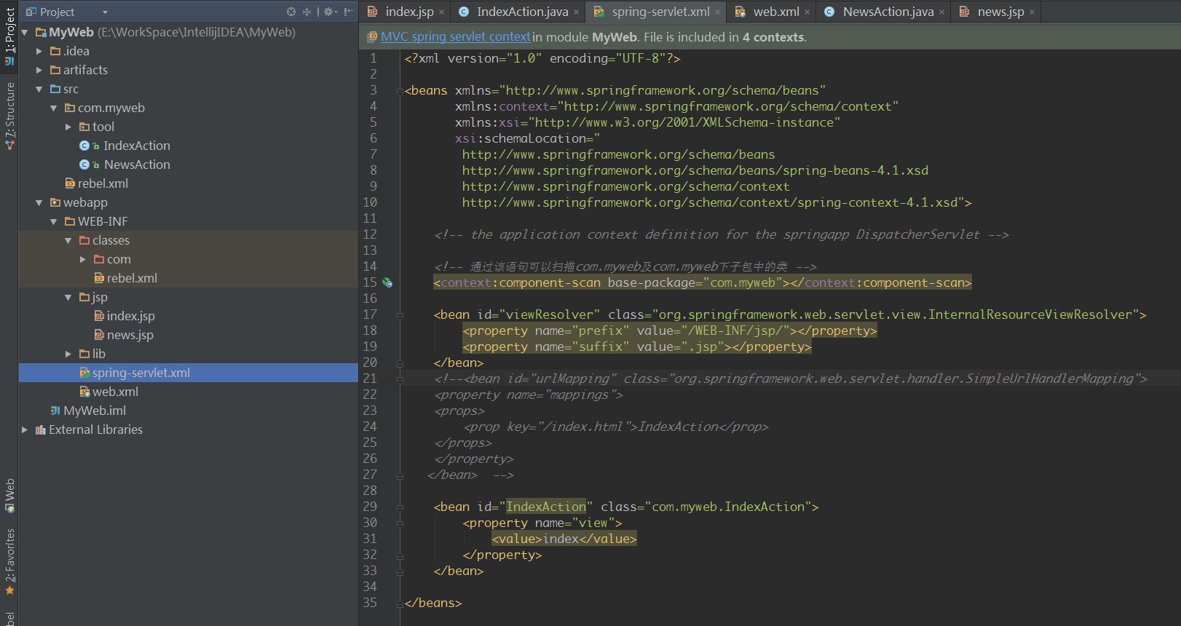Screen dimensions: 1181x626
Task: Collapse the com.myweb package
Action: pyautogui.click(x=54, y=108)
